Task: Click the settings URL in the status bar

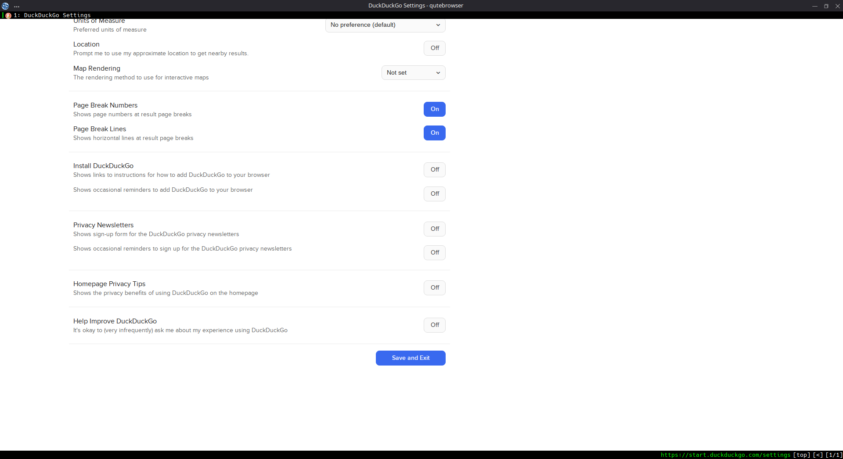Action: tap(725, 455)
